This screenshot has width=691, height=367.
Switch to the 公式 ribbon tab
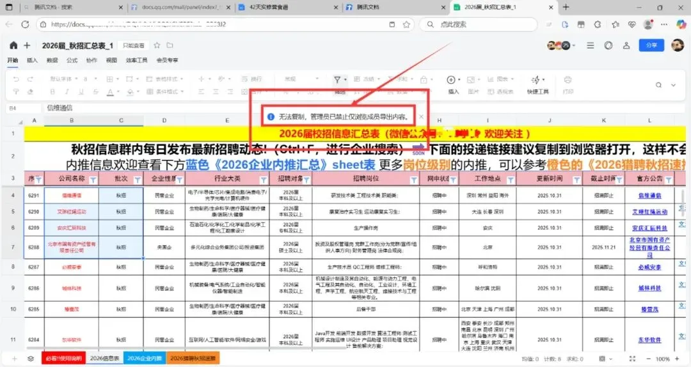pos(72,60)
